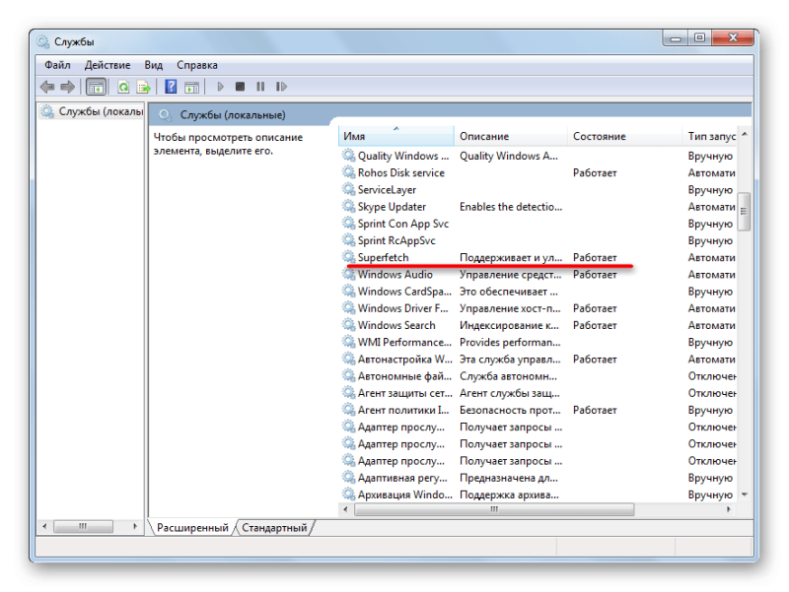Select the Агент политики I... service name
789x592 pixels.
pyautogui.click(x=403, y=410)
